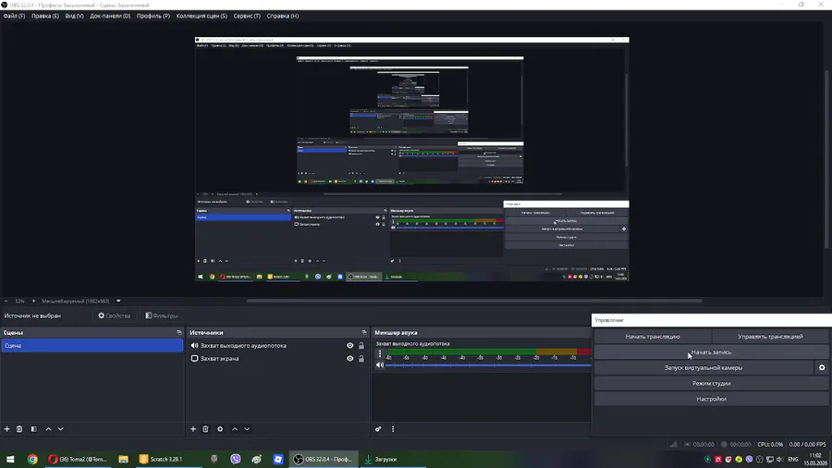Open scene filters icon in Scenes panel

click(x=34, y=429)
